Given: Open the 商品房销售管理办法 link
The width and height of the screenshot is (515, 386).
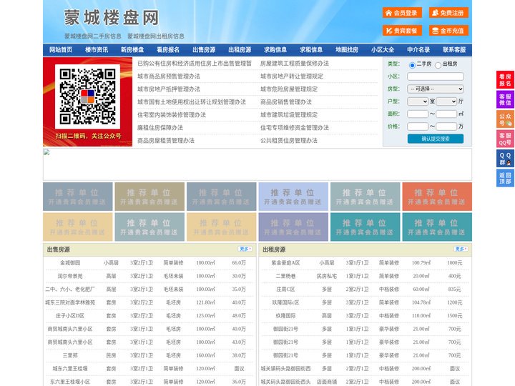Looking at the screenshot, I should pos(285,102).
